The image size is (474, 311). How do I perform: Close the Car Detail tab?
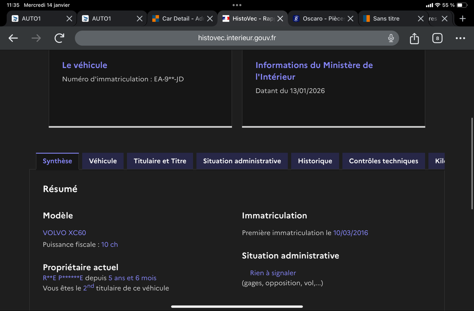(210, 19)
